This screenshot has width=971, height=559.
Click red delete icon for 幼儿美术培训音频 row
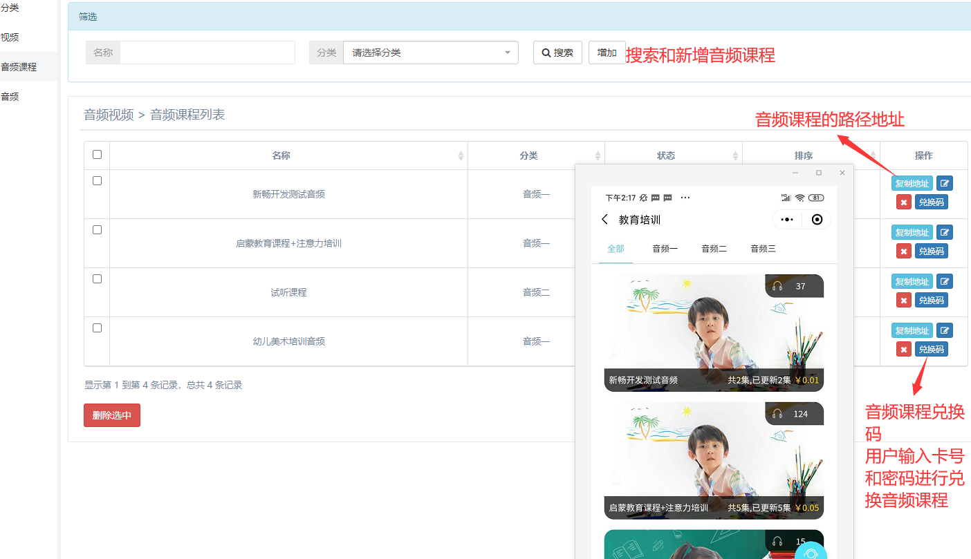[x=903, y=349]
